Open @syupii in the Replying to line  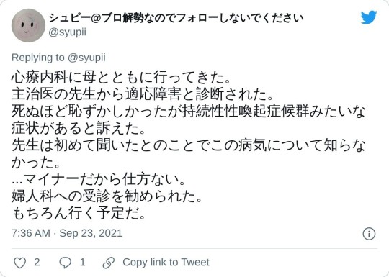click(x=86, y=58)
